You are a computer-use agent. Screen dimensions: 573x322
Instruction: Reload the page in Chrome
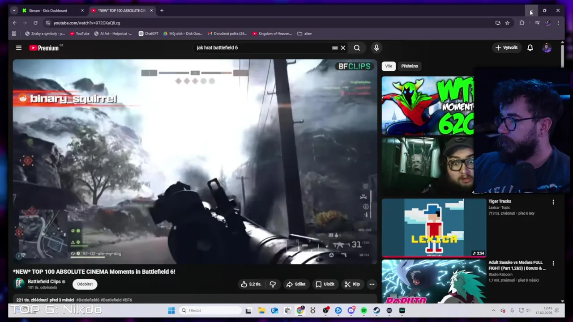point(35,23)
